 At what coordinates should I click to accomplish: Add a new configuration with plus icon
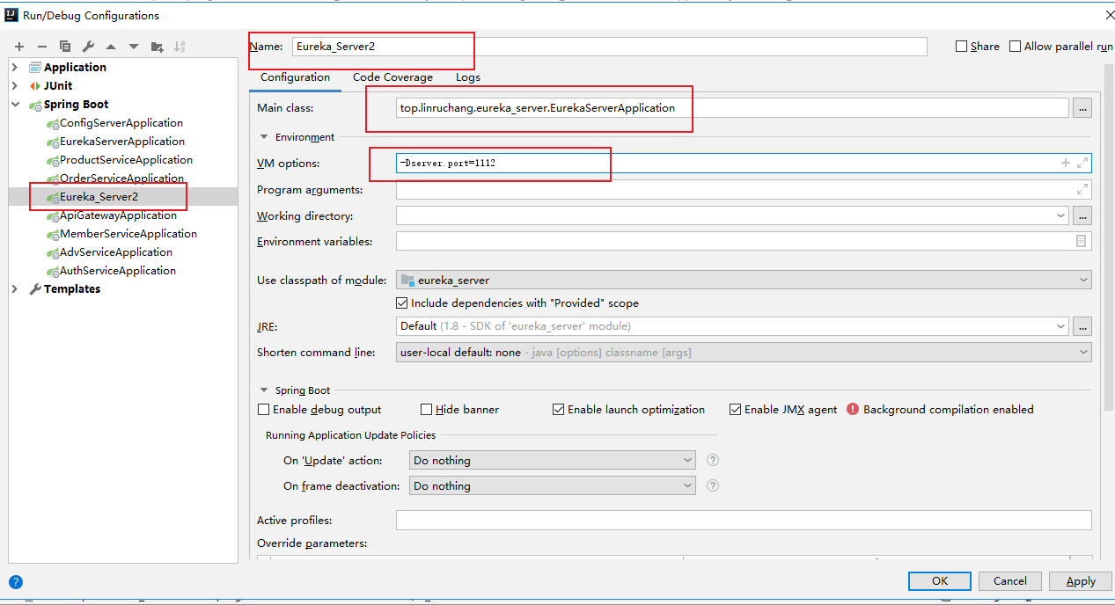[19, 47]
